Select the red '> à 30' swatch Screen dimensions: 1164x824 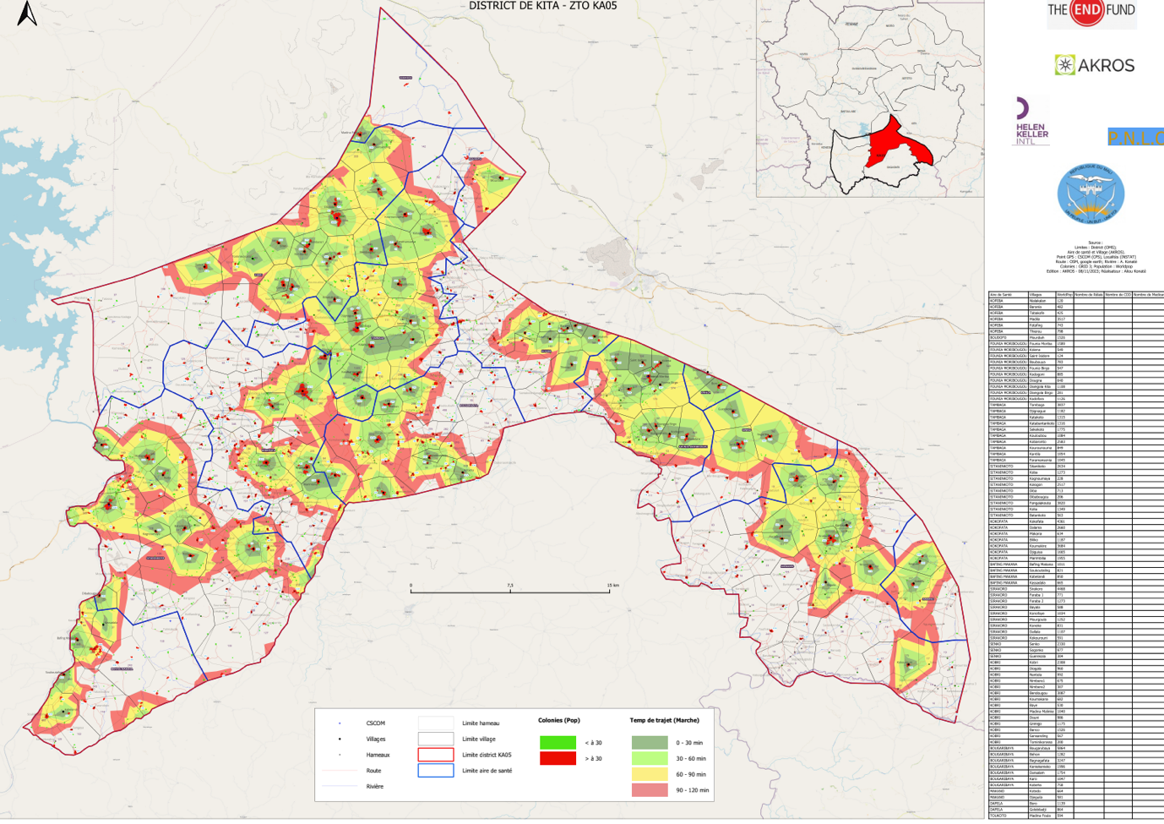click(558, 759)
